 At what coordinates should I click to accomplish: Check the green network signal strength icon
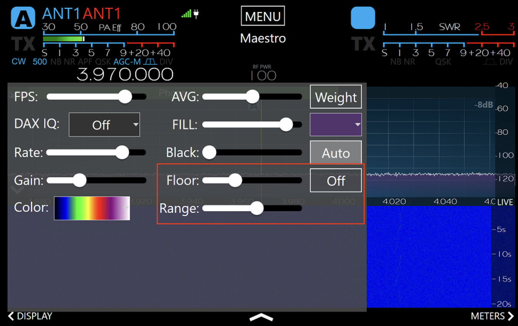pyautogui.click(x=186, y=14)
